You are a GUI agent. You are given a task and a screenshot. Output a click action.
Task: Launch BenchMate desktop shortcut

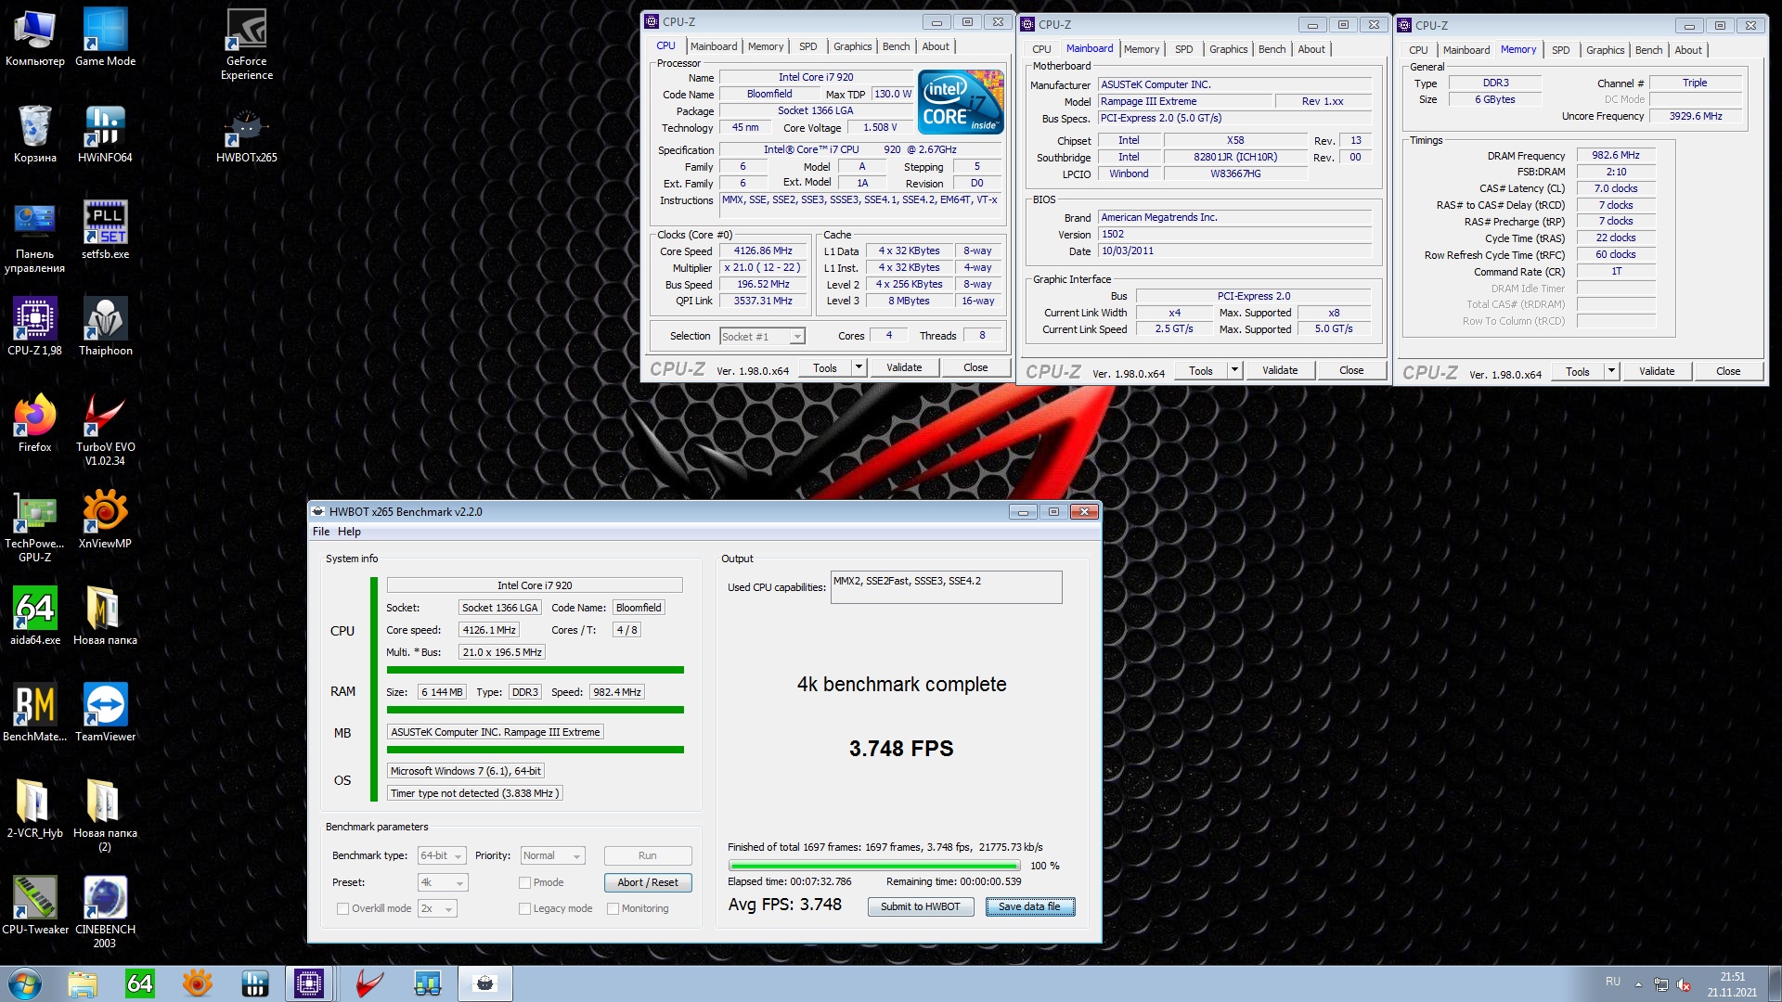[x=34, y=713]
